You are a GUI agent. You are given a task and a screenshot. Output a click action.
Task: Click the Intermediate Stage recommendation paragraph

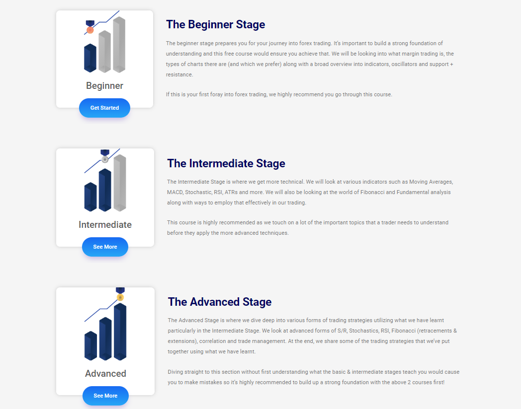(308, 227)
